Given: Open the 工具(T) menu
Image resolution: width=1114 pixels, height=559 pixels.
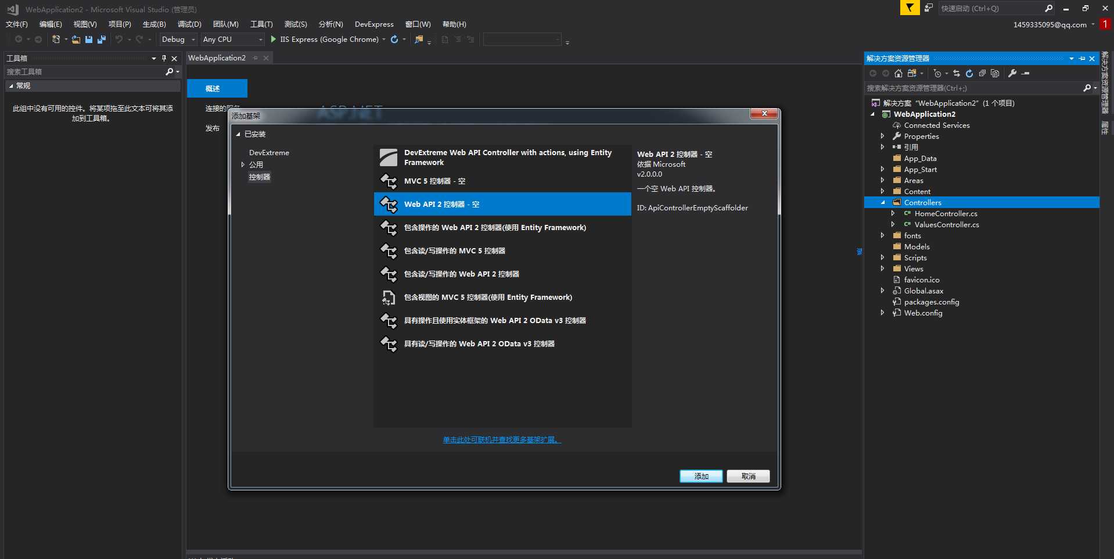Looking at the screenshot, I should point(261,24).
